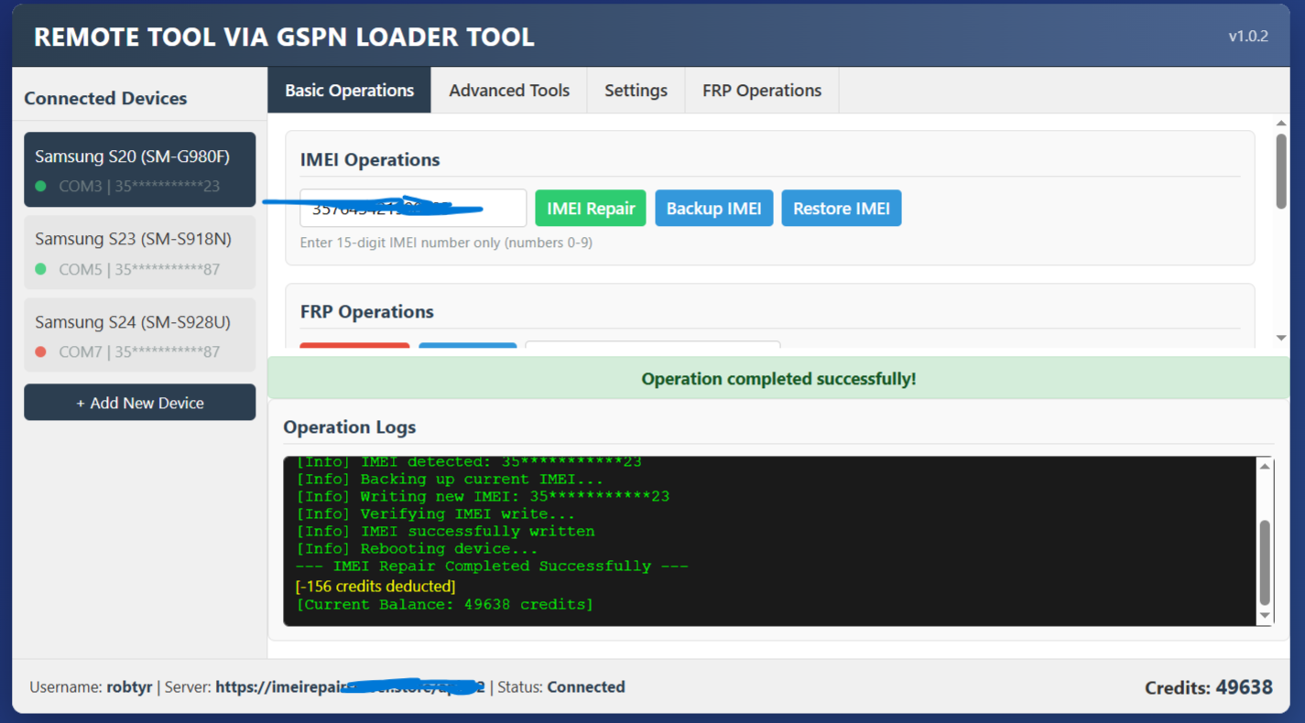Click the Operation Logs scroll-down arrow
This screenshot has width=1305, height=723.
pos(1265,616)
